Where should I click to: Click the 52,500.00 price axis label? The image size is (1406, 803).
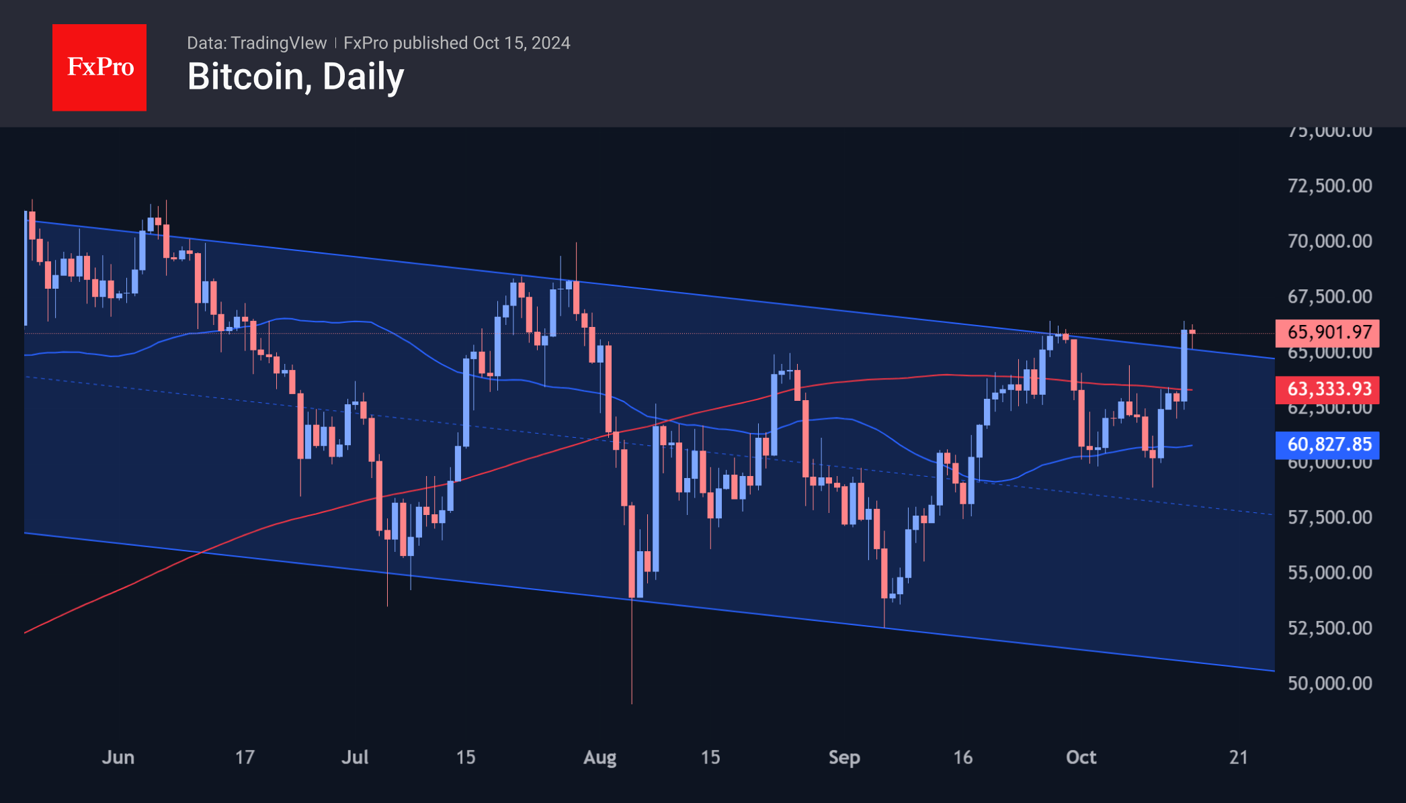(1329, 628)
